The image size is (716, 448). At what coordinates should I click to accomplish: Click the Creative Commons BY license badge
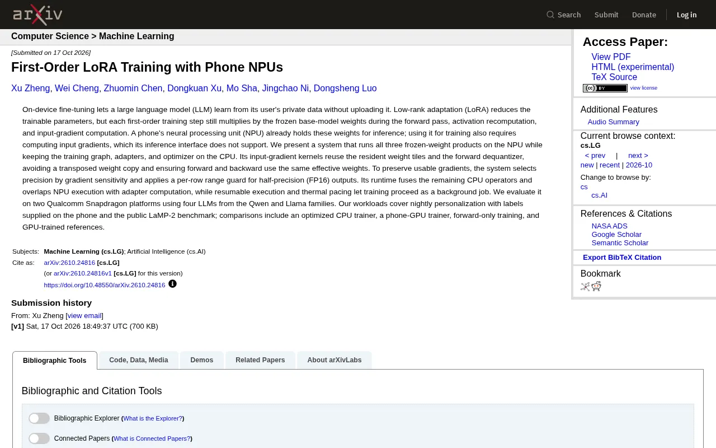[x=605, y=88]
